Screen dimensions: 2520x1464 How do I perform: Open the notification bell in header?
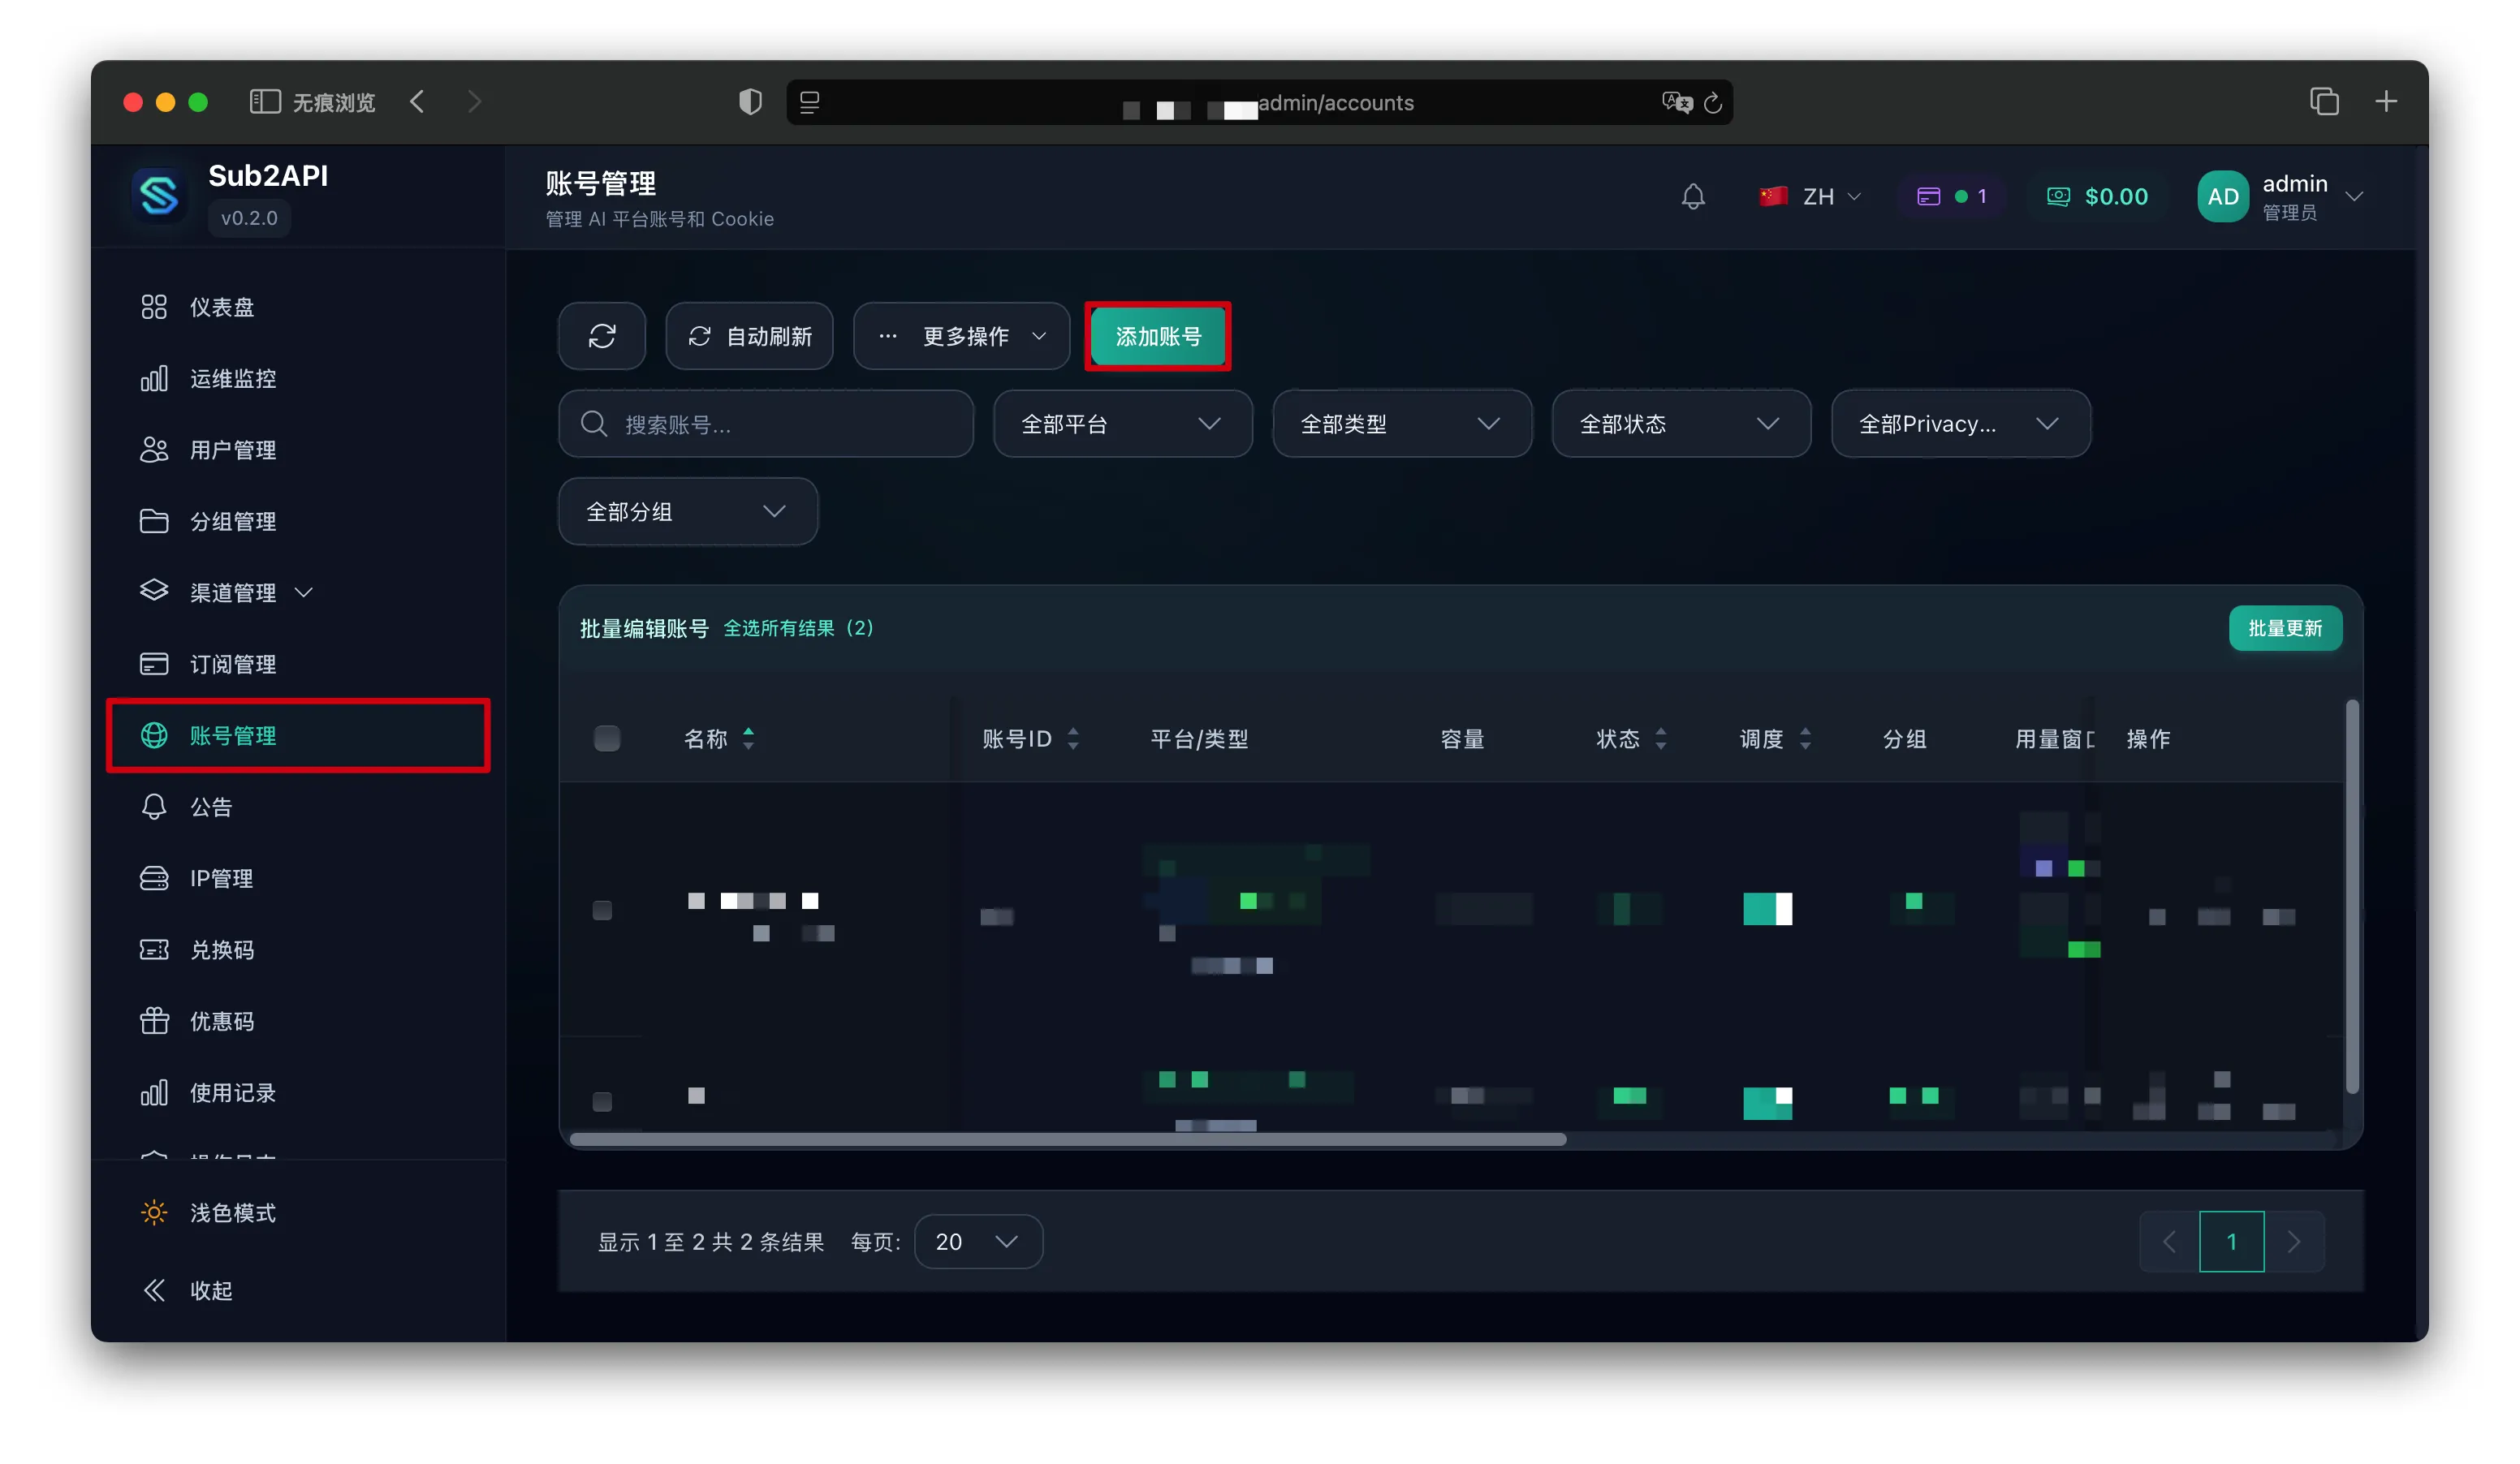[1692, 197]
